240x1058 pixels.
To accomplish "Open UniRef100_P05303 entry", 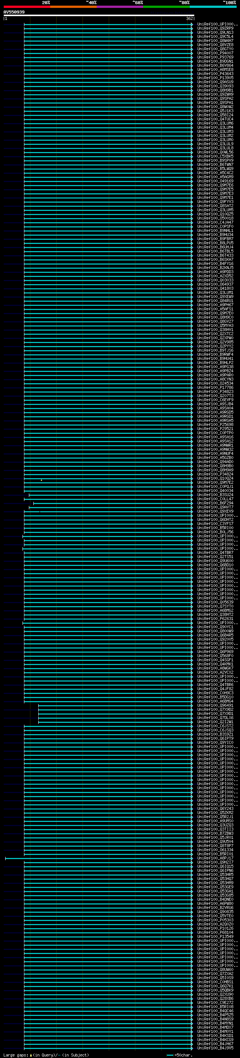I will click(x=215, y=920).
